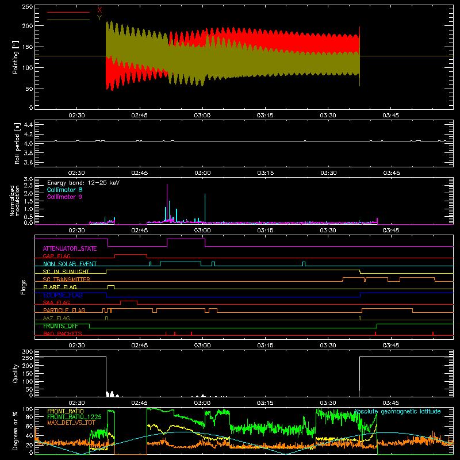Click the 'ATTENUATOR_STATE' flag label
The width and height of the screenshot is (460, 460).
coord(70,248)
